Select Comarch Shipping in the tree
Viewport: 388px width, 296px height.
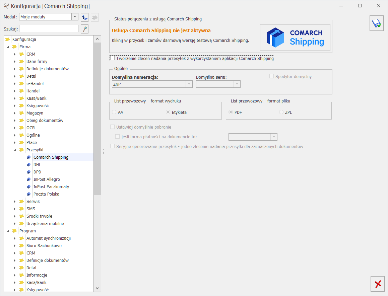(51, 157)
